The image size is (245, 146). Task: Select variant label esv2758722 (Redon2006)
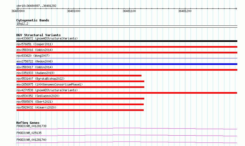[35, 61]
